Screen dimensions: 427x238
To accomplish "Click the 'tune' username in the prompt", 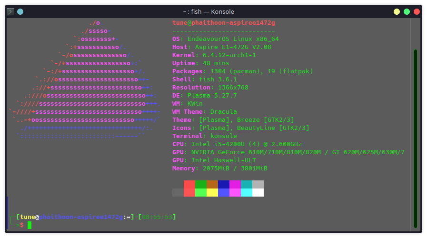I will click(28, 217).
